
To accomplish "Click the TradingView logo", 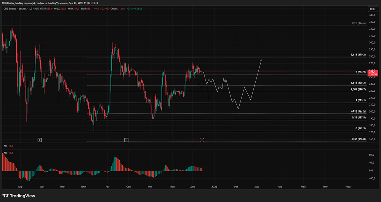I will [19, 196].
